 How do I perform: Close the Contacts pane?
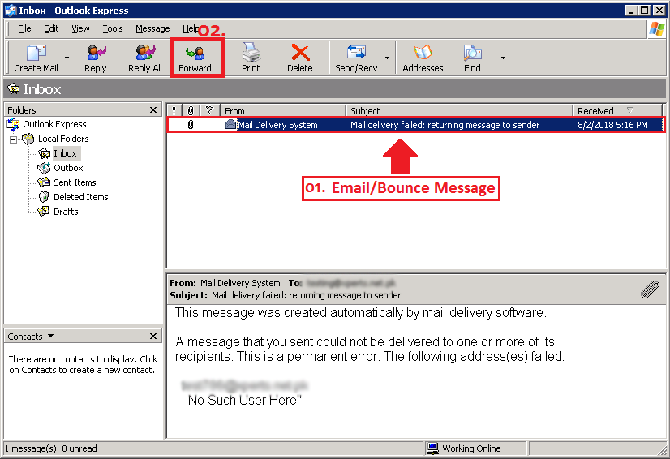coord(153,337)
